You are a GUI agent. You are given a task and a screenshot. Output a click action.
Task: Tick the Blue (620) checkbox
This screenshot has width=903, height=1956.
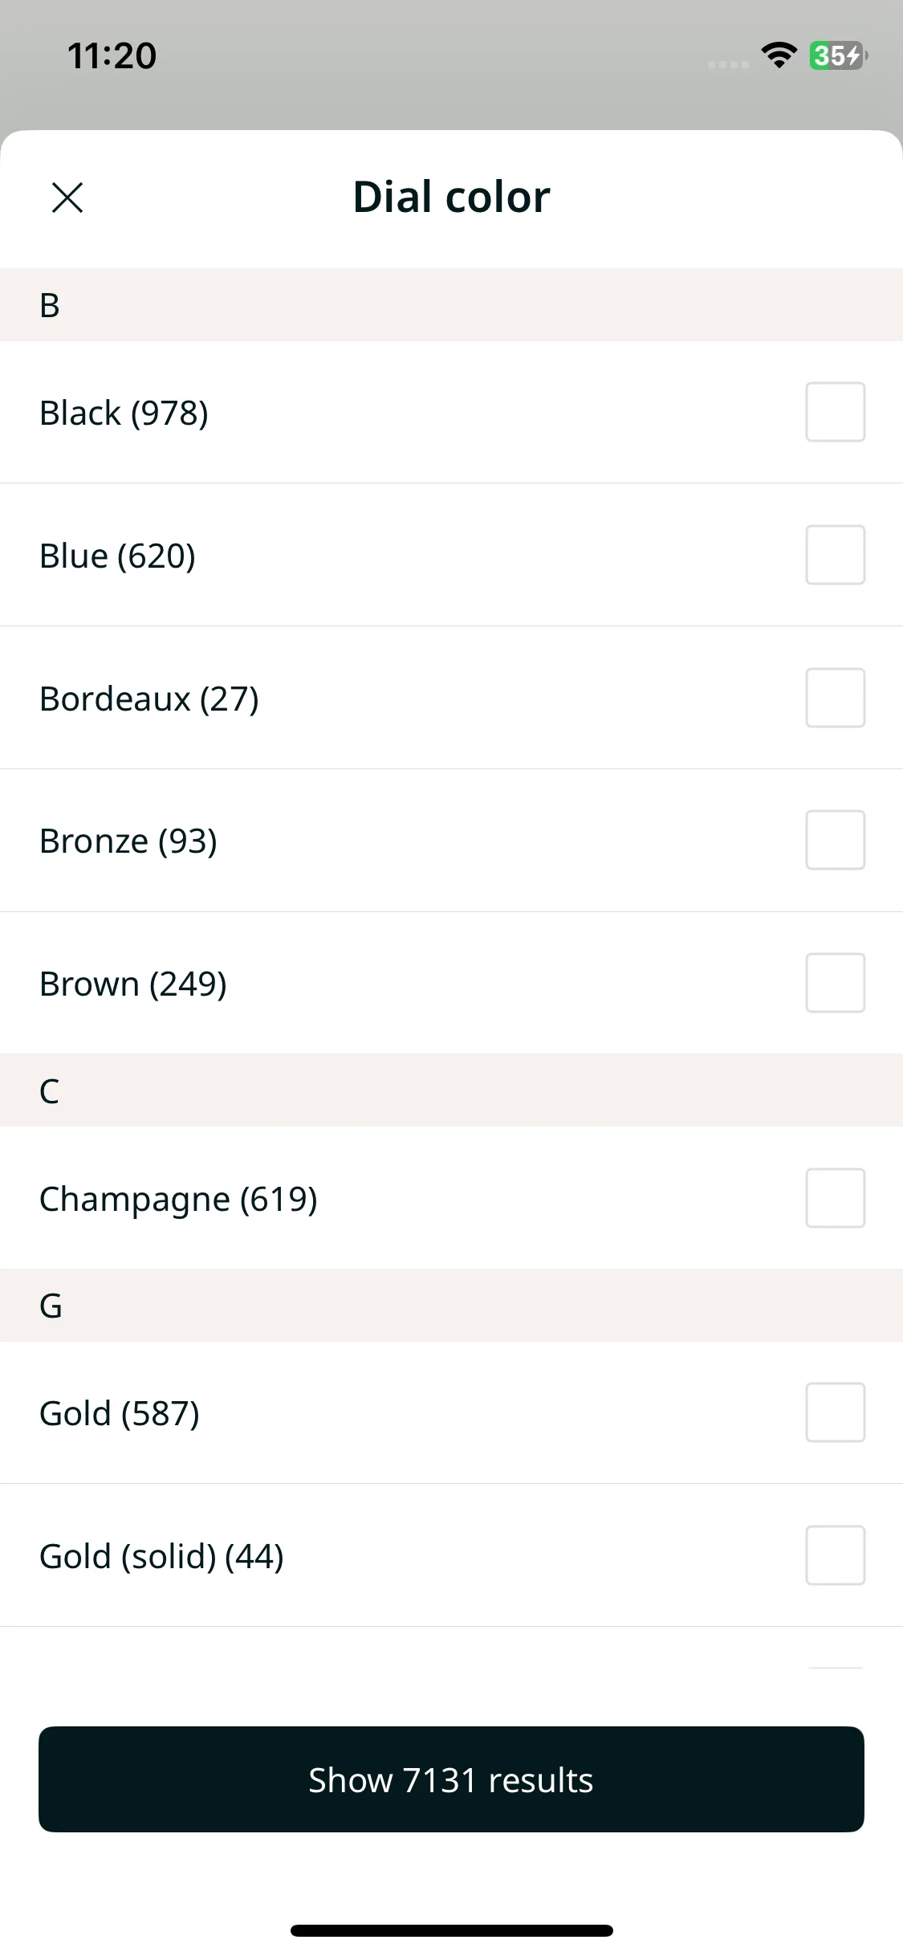pos(835,555)
